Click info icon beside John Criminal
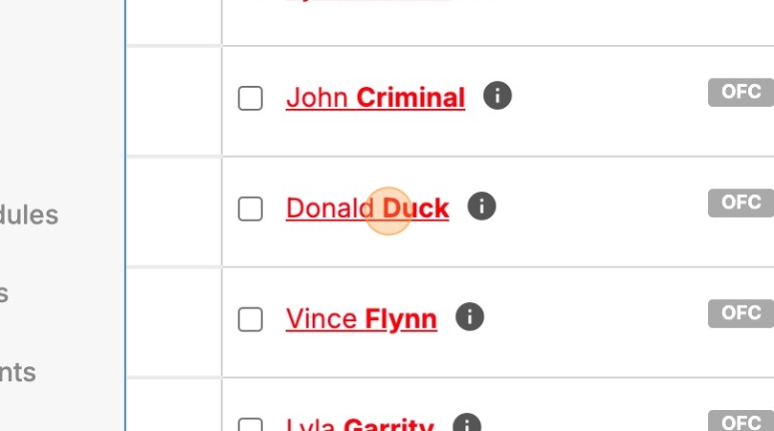 click(x=498, y=96)
